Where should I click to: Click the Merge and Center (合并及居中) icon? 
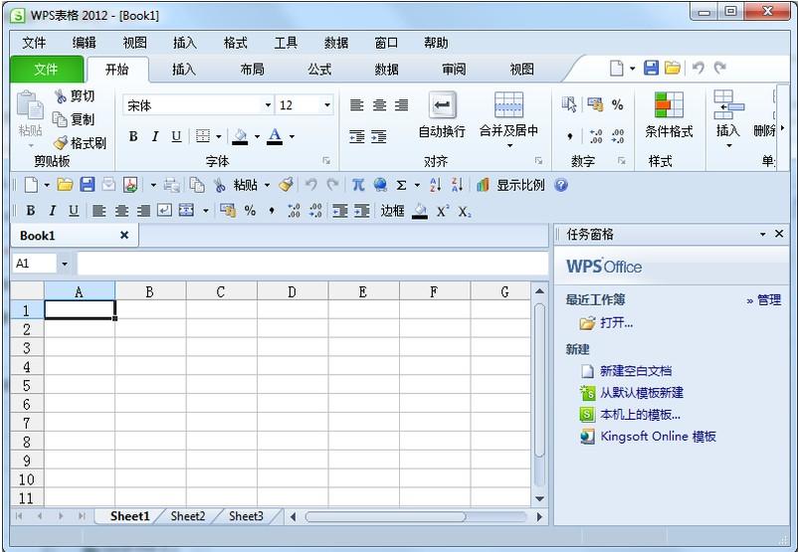click(x=508, y=104)
